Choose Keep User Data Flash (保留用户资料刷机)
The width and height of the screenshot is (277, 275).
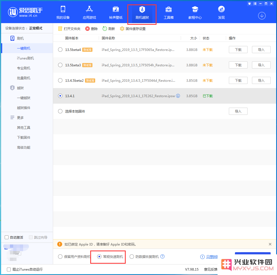pos(60,257)
